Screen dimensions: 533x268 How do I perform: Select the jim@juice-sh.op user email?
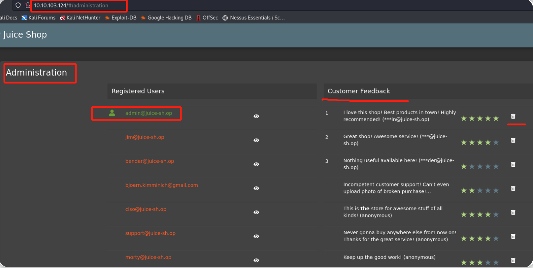click(145, 137)
